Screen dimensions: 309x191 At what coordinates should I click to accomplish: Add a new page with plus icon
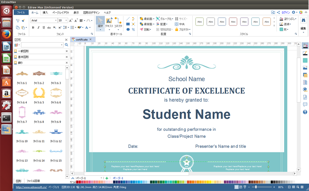point(107,178)
